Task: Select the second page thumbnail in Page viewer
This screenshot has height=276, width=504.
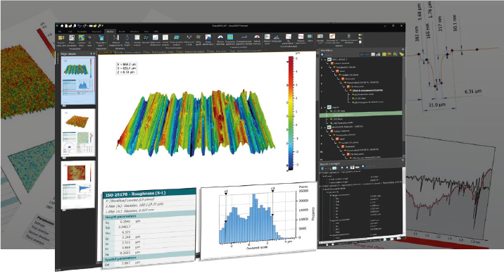Action: (x=78, y=132)
